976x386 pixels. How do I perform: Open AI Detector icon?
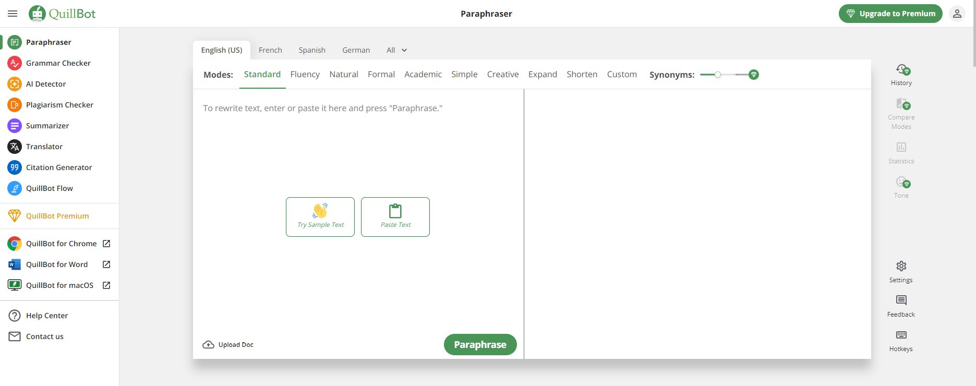tap(15, 84)
